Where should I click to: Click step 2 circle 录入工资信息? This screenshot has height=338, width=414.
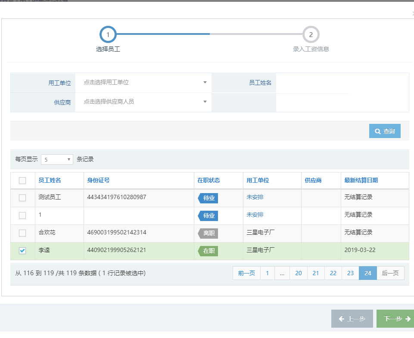point(311,34)
